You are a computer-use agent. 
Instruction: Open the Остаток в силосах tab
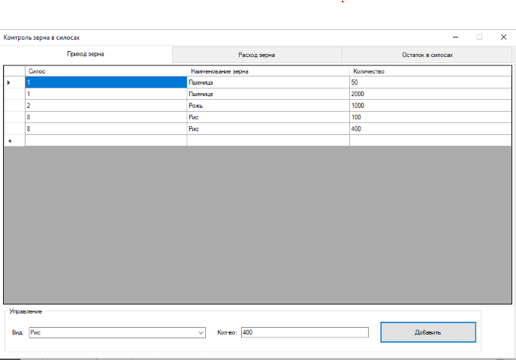click(x=427, y=55)
